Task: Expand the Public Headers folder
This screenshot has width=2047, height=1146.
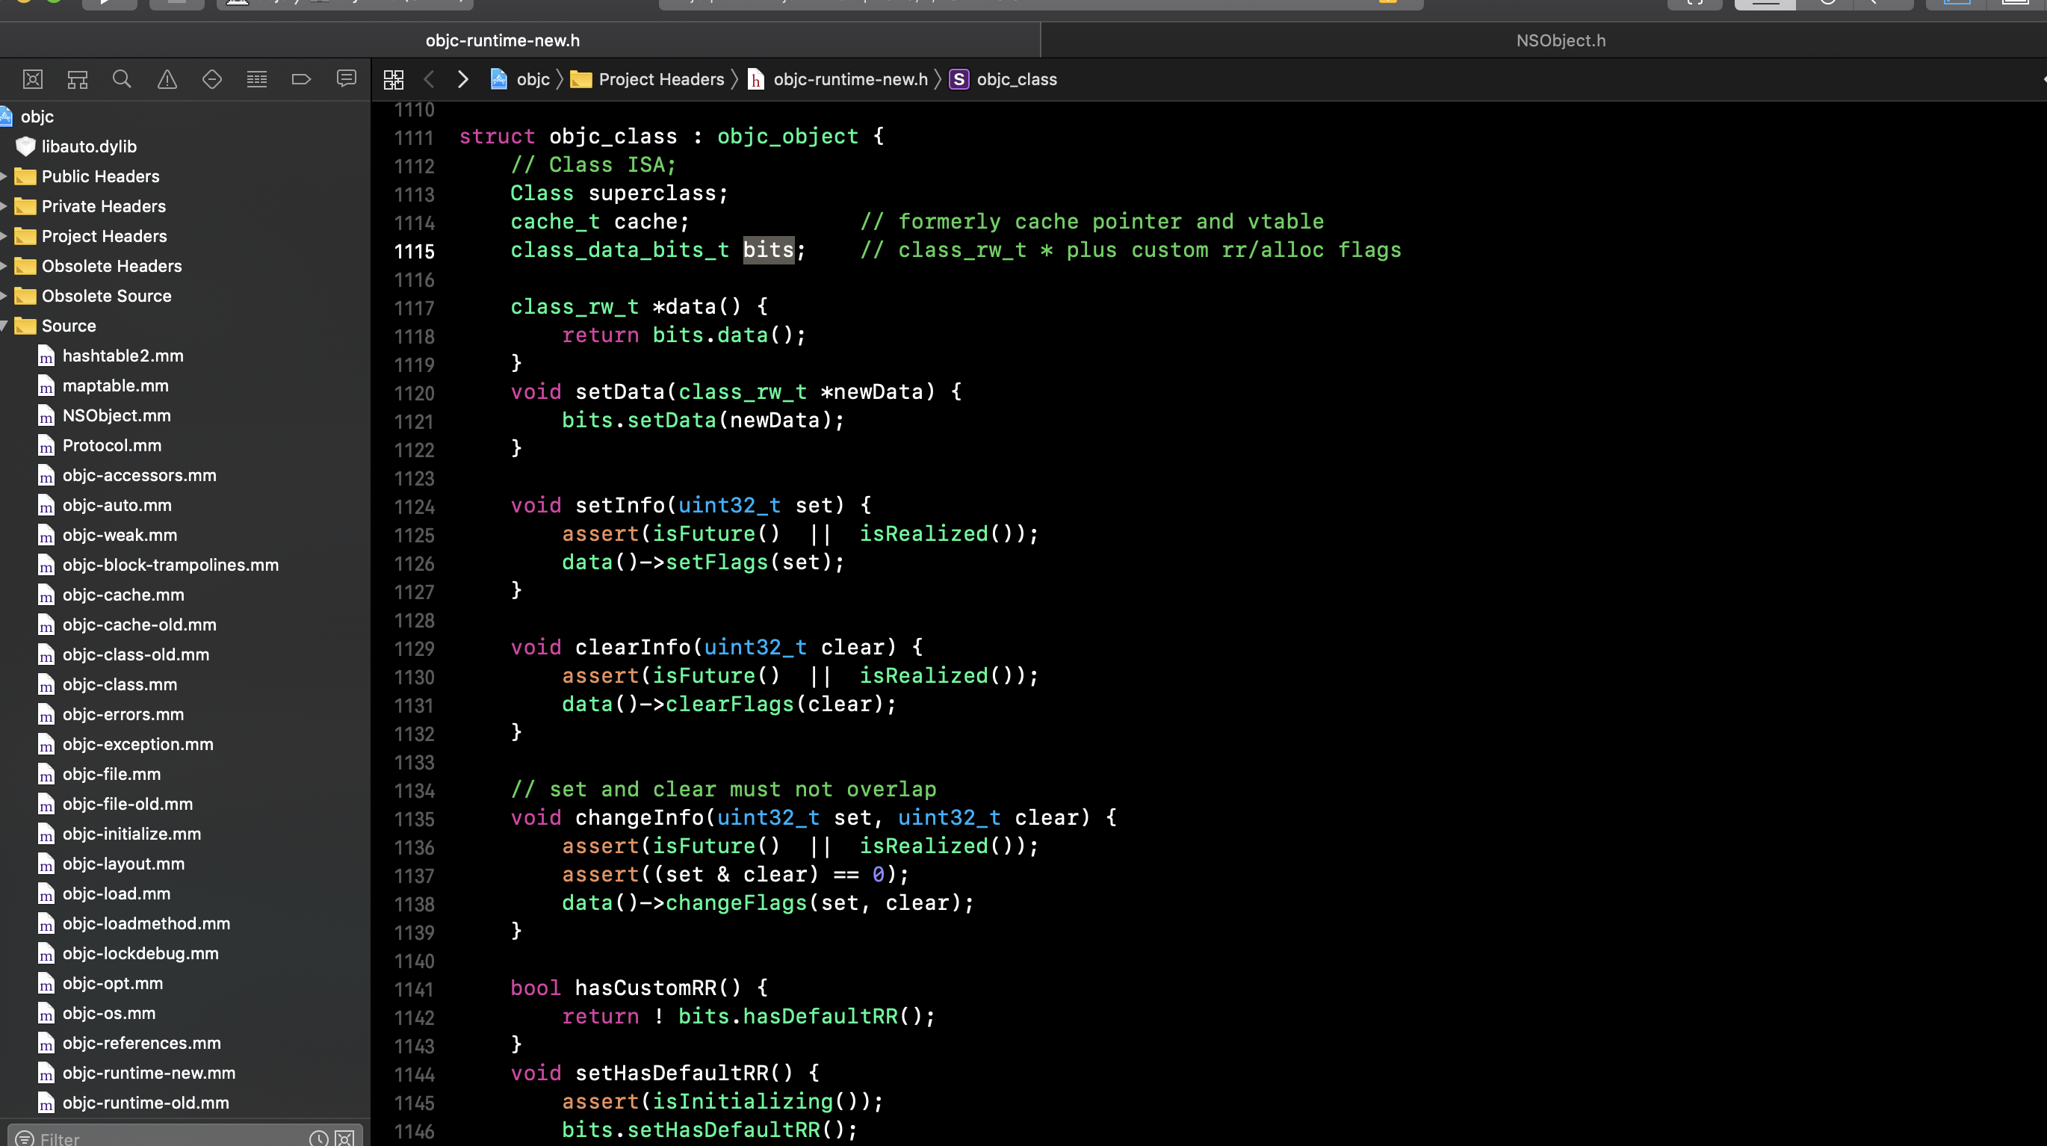Action: click(x=4, y=176)
